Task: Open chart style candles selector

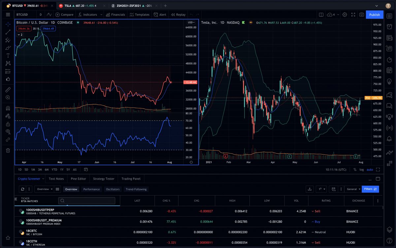Action: coord(49,14)
